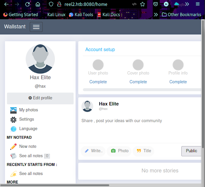
Task: Click the Settings gear icon in sidebar
Action: [13, 120]
